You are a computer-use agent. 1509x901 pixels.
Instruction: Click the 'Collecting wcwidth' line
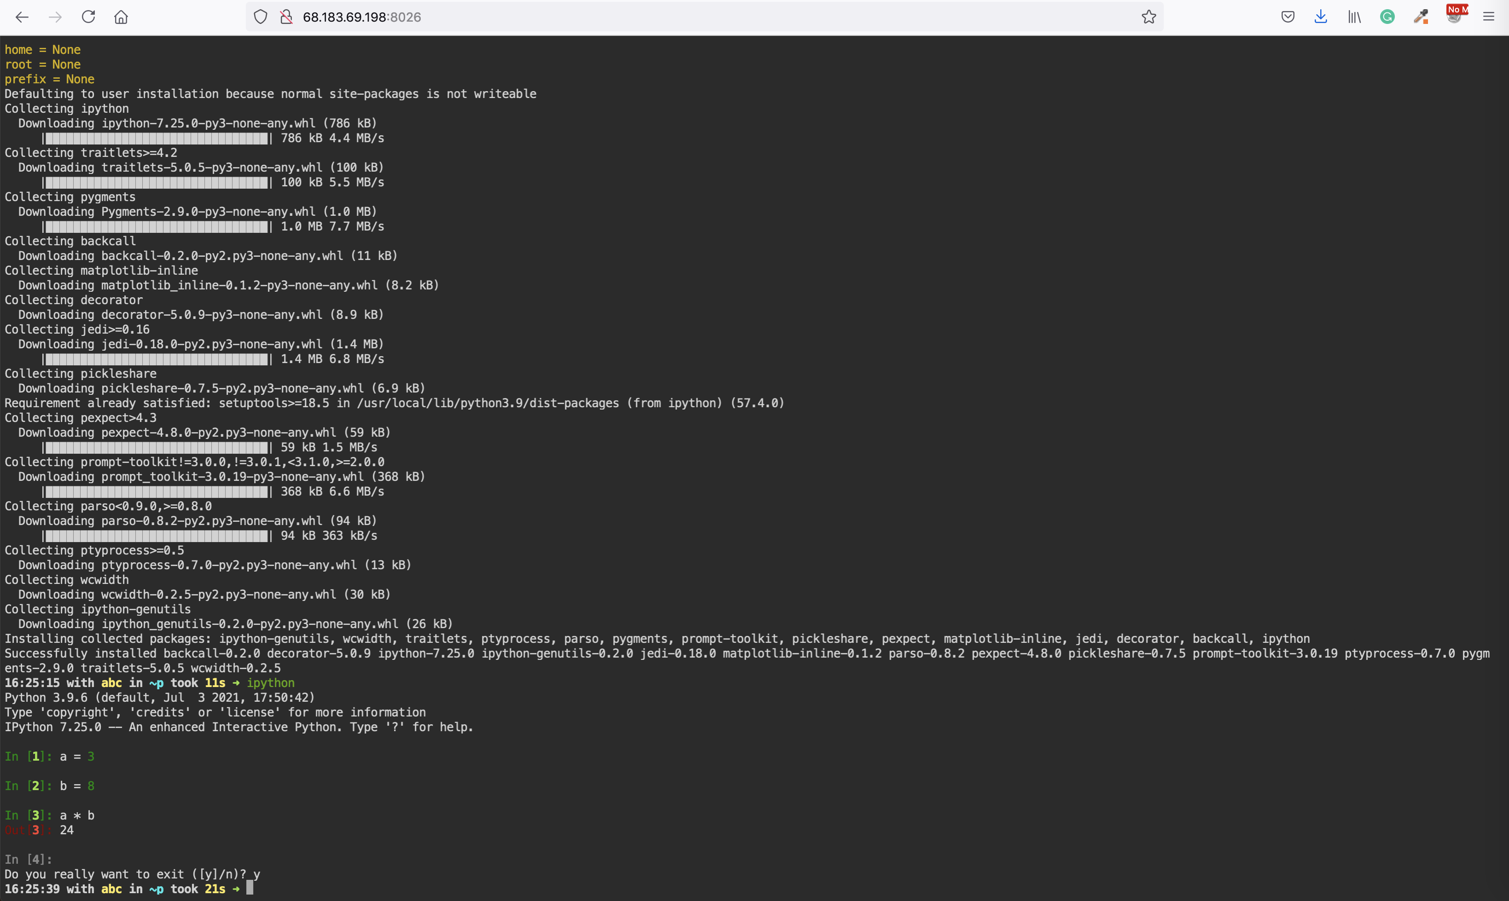67,580
